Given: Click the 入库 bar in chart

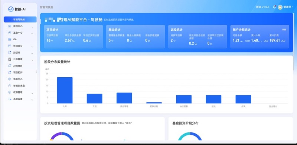Looking at the screenshot, I should pyautogui.click(x=65, y=90).
